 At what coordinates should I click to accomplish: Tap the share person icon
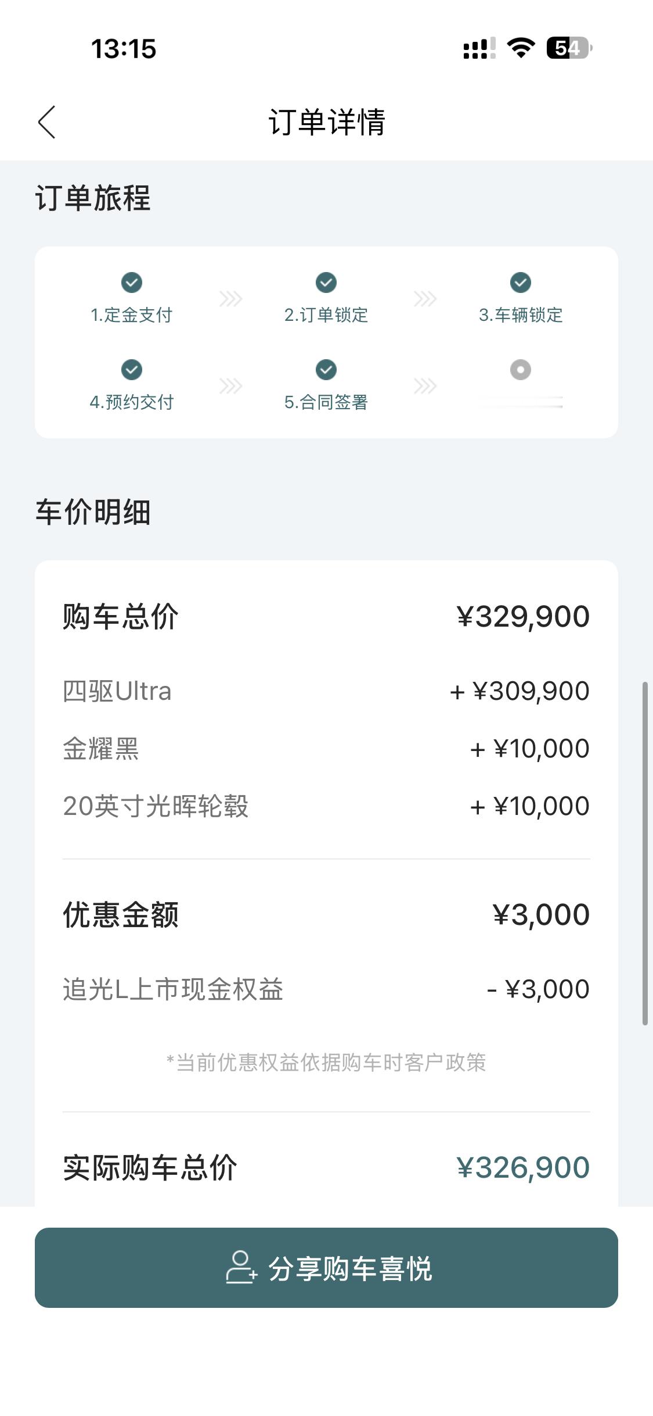(240, 1268)
